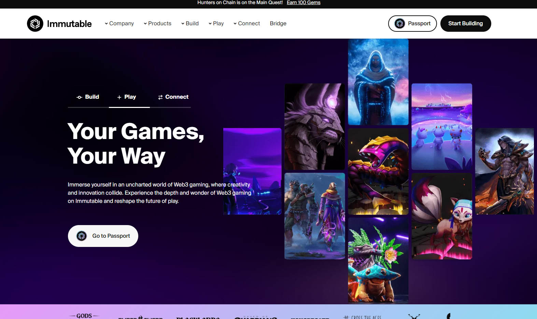Image resolution: width=537 pixels, height=319 pixels.
Task: Open the Bridge page link
Action: [278, 24]
